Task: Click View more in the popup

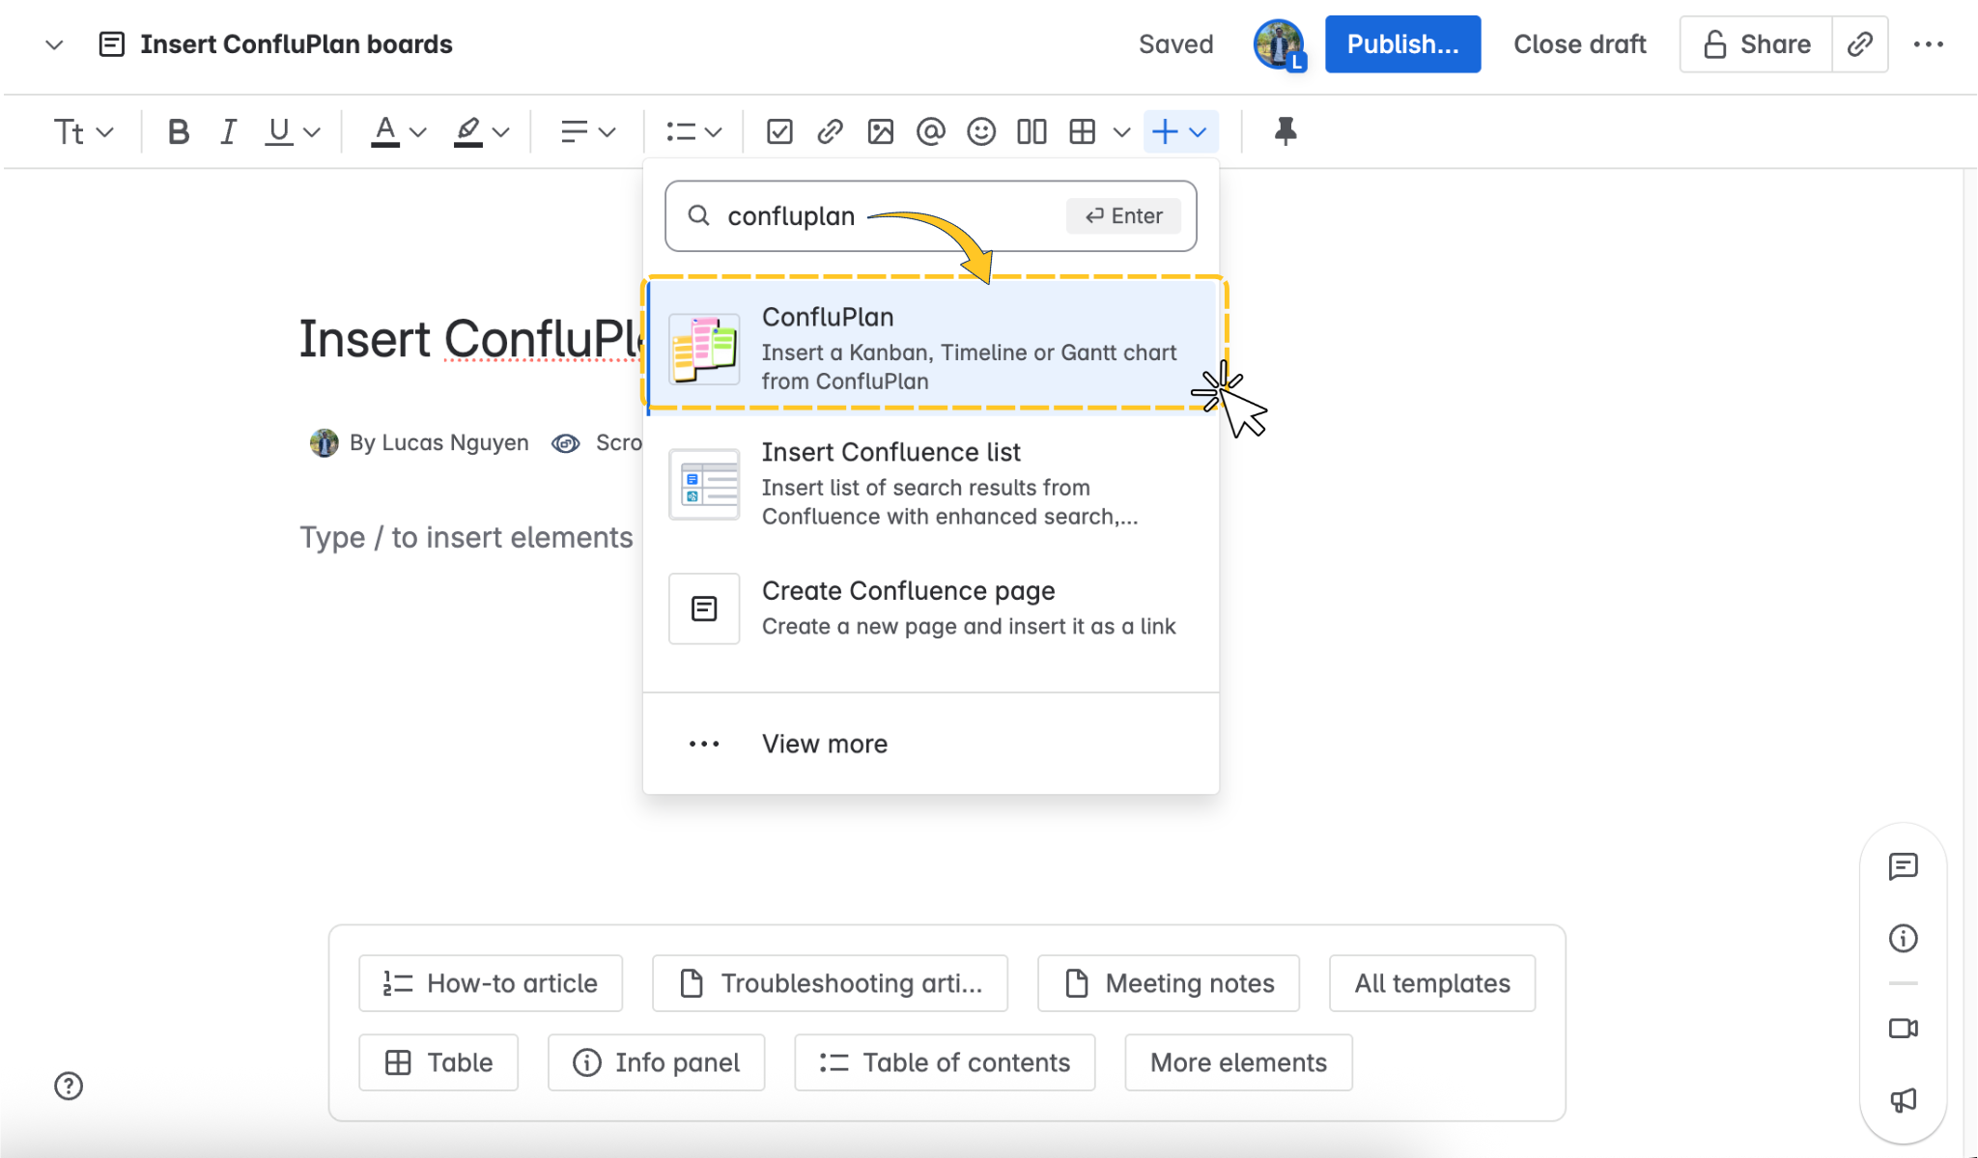Action: tap(823, 743)
